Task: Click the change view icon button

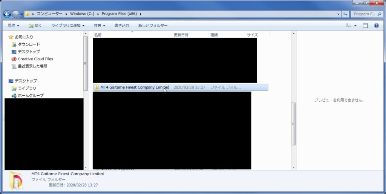Action: click(x=349, y=25)
